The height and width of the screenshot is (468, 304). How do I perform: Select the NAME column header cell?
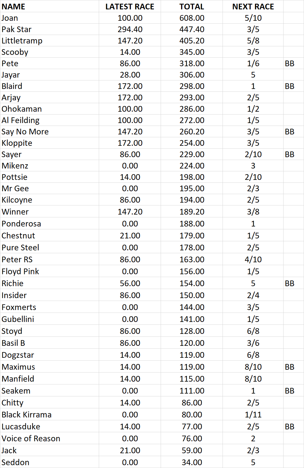[x=49, y=6]
